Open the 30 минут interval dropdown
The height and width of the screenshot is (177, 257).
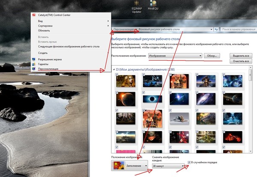[x=168, y=166]
